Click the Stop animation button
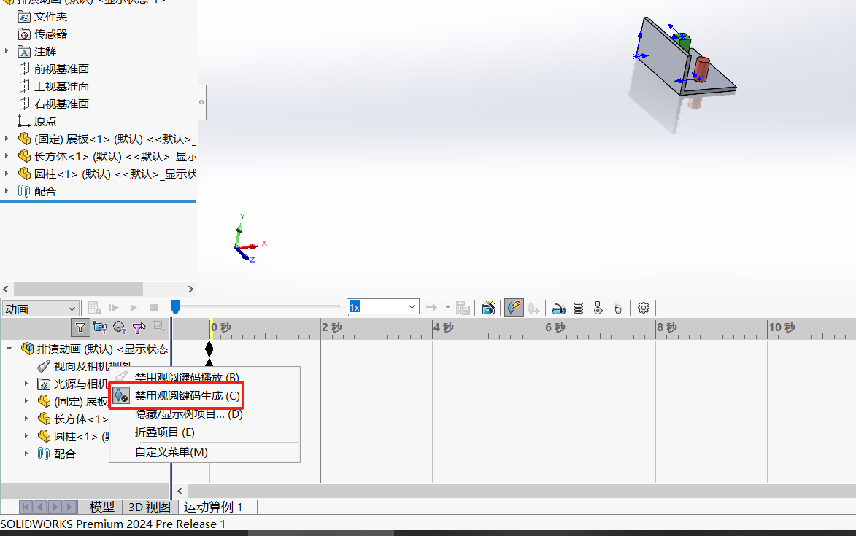This screenshot has height=536, width=856. point(154,308)
